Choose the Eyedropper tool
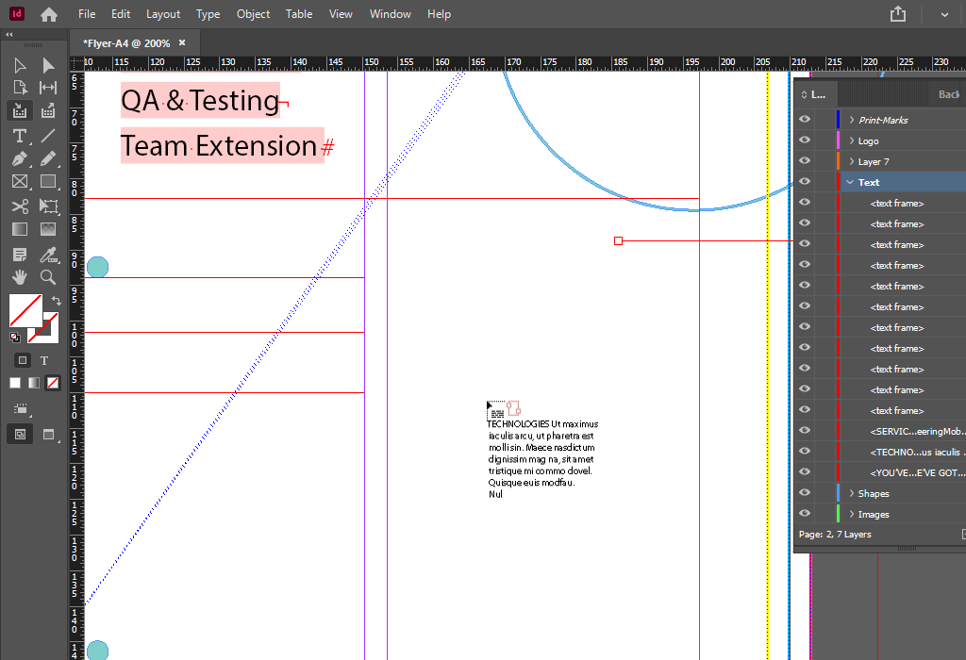Screen dimensions: 966x660 (x=48, y=254)
